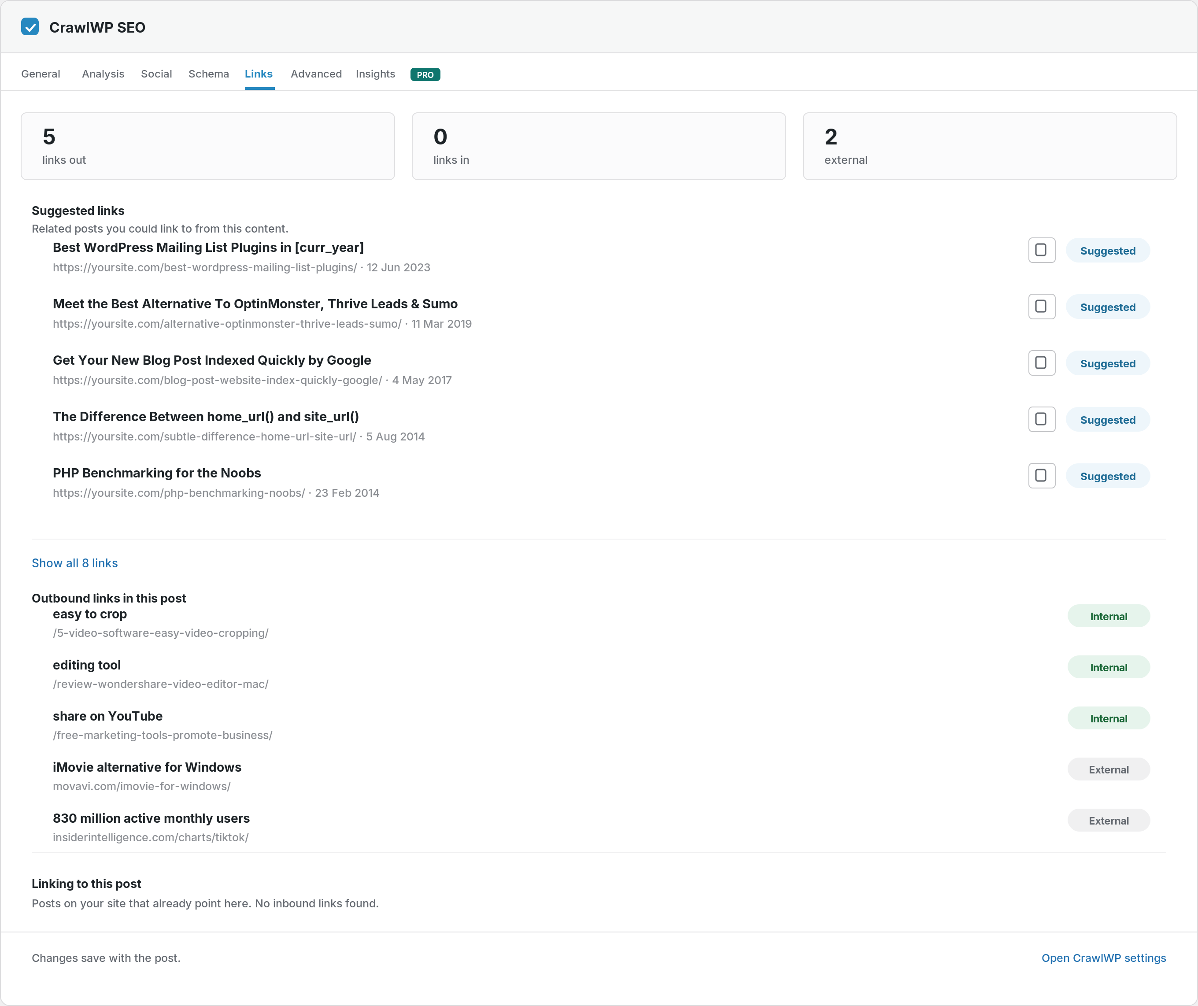The height and width of the screenshot is (1006, 1198).
Task: Click Internal badge for easy to crop
Action: (1109, 616)
